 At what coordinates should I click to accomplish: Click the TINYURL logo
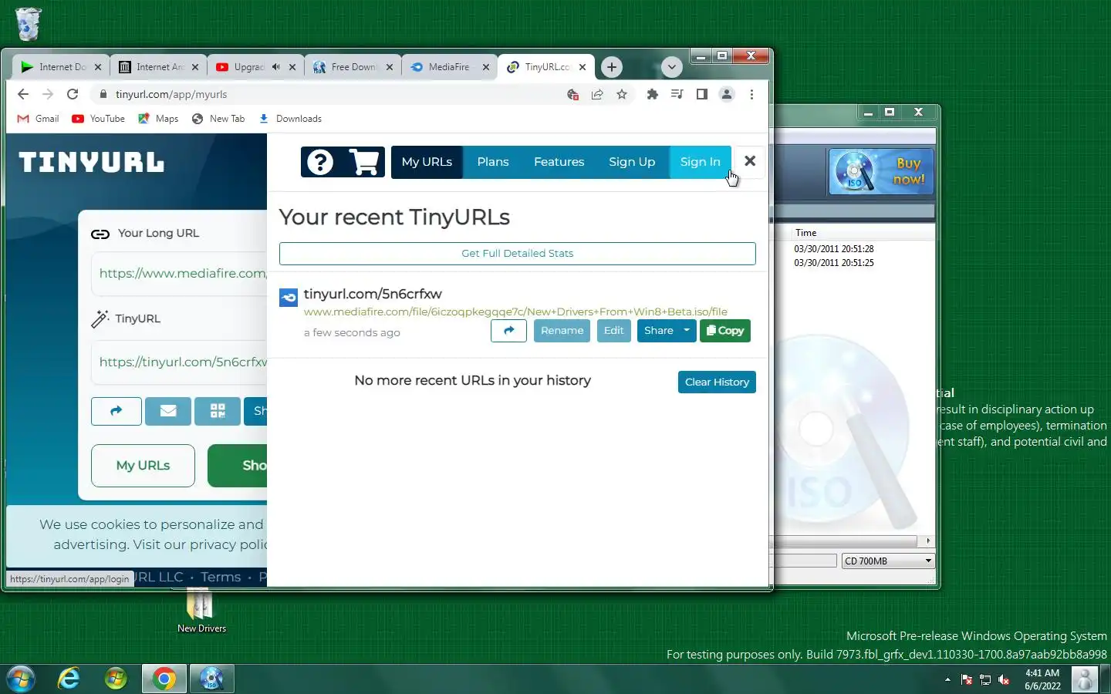pos(92,163)
